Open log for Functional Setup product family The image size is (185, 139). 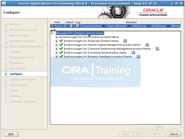(133, 52)
